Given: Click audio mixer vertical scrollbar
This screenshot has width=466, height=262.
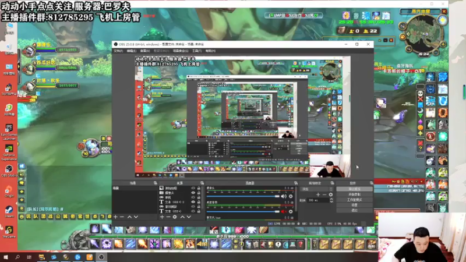Looking at the screenshot, I should tap(296, 199).
